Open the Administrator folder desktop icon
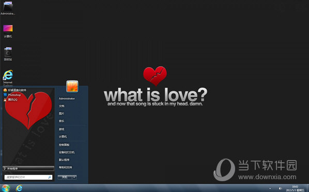Viewport: 309px width, 192px height. coord(8,8)
